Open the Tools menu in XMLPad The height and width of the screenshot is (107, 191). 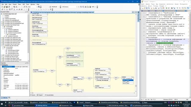pos(28,4)
